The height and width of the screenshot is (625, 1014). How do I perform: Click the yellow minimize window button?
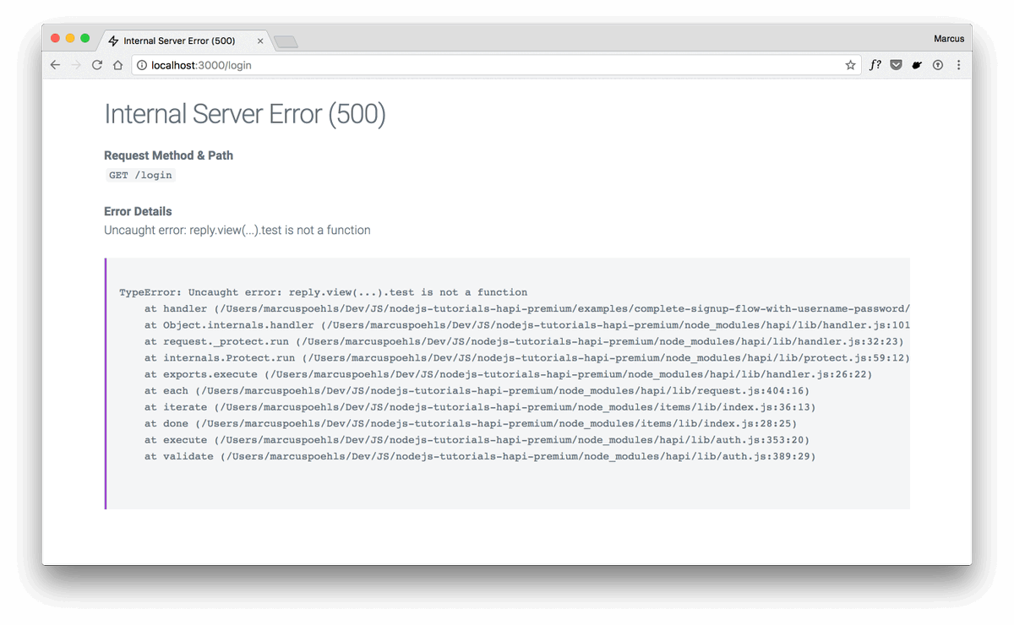click(x=70, y=38)
